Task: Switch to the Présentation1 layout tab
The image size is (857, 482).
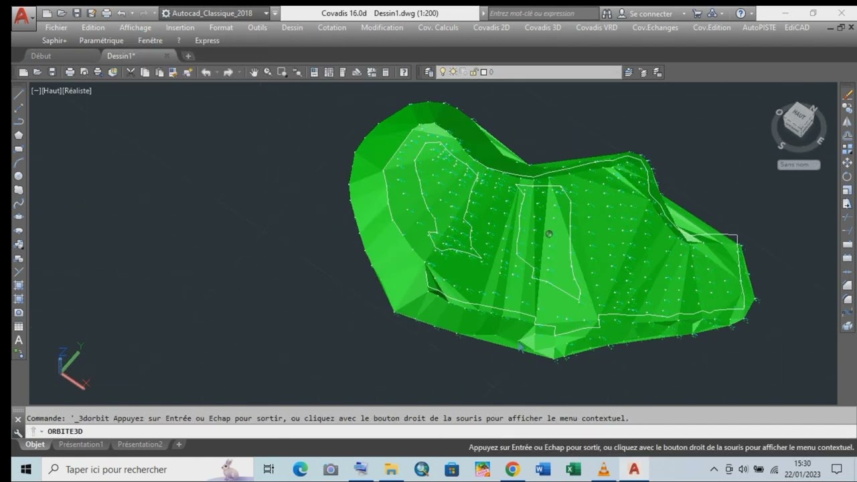Action: [x=81, y=445]
